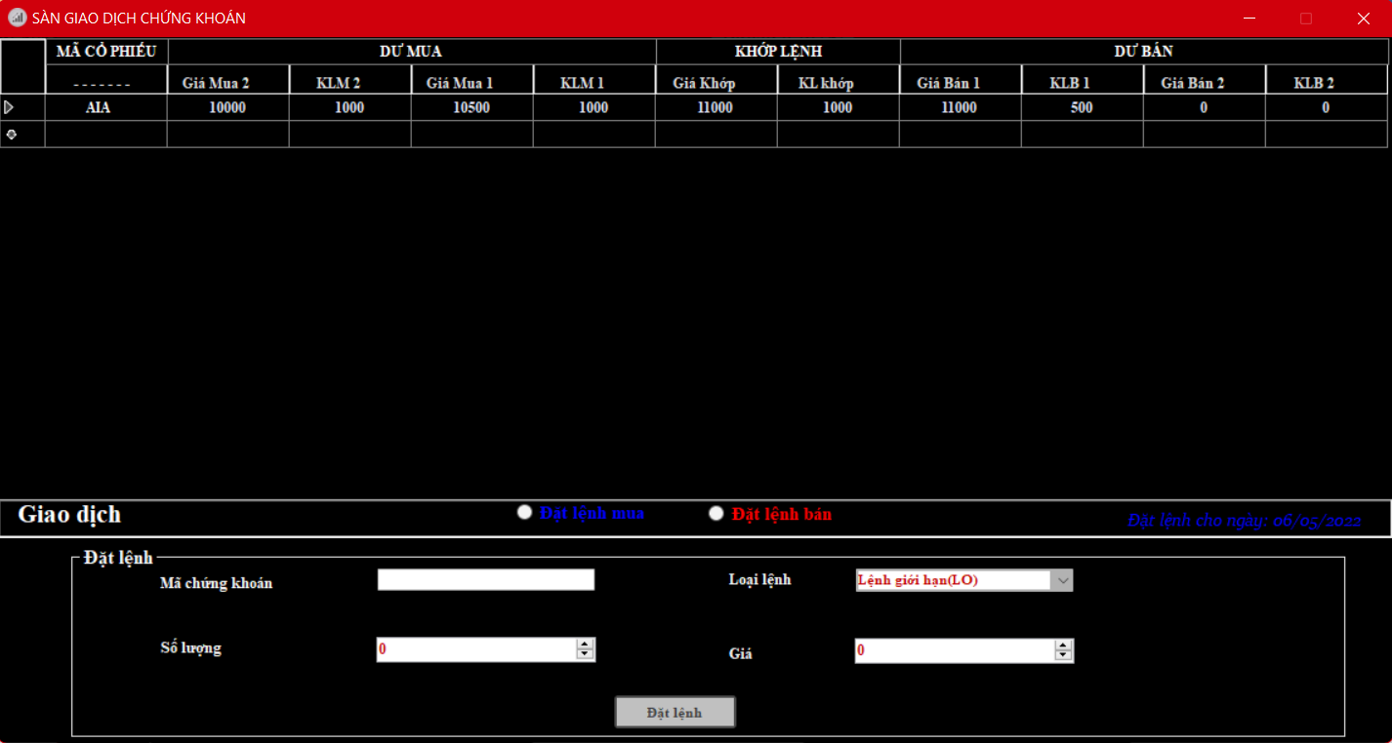Click the Đặt lệnh button

pyautogui.click(x=675, y=713)
